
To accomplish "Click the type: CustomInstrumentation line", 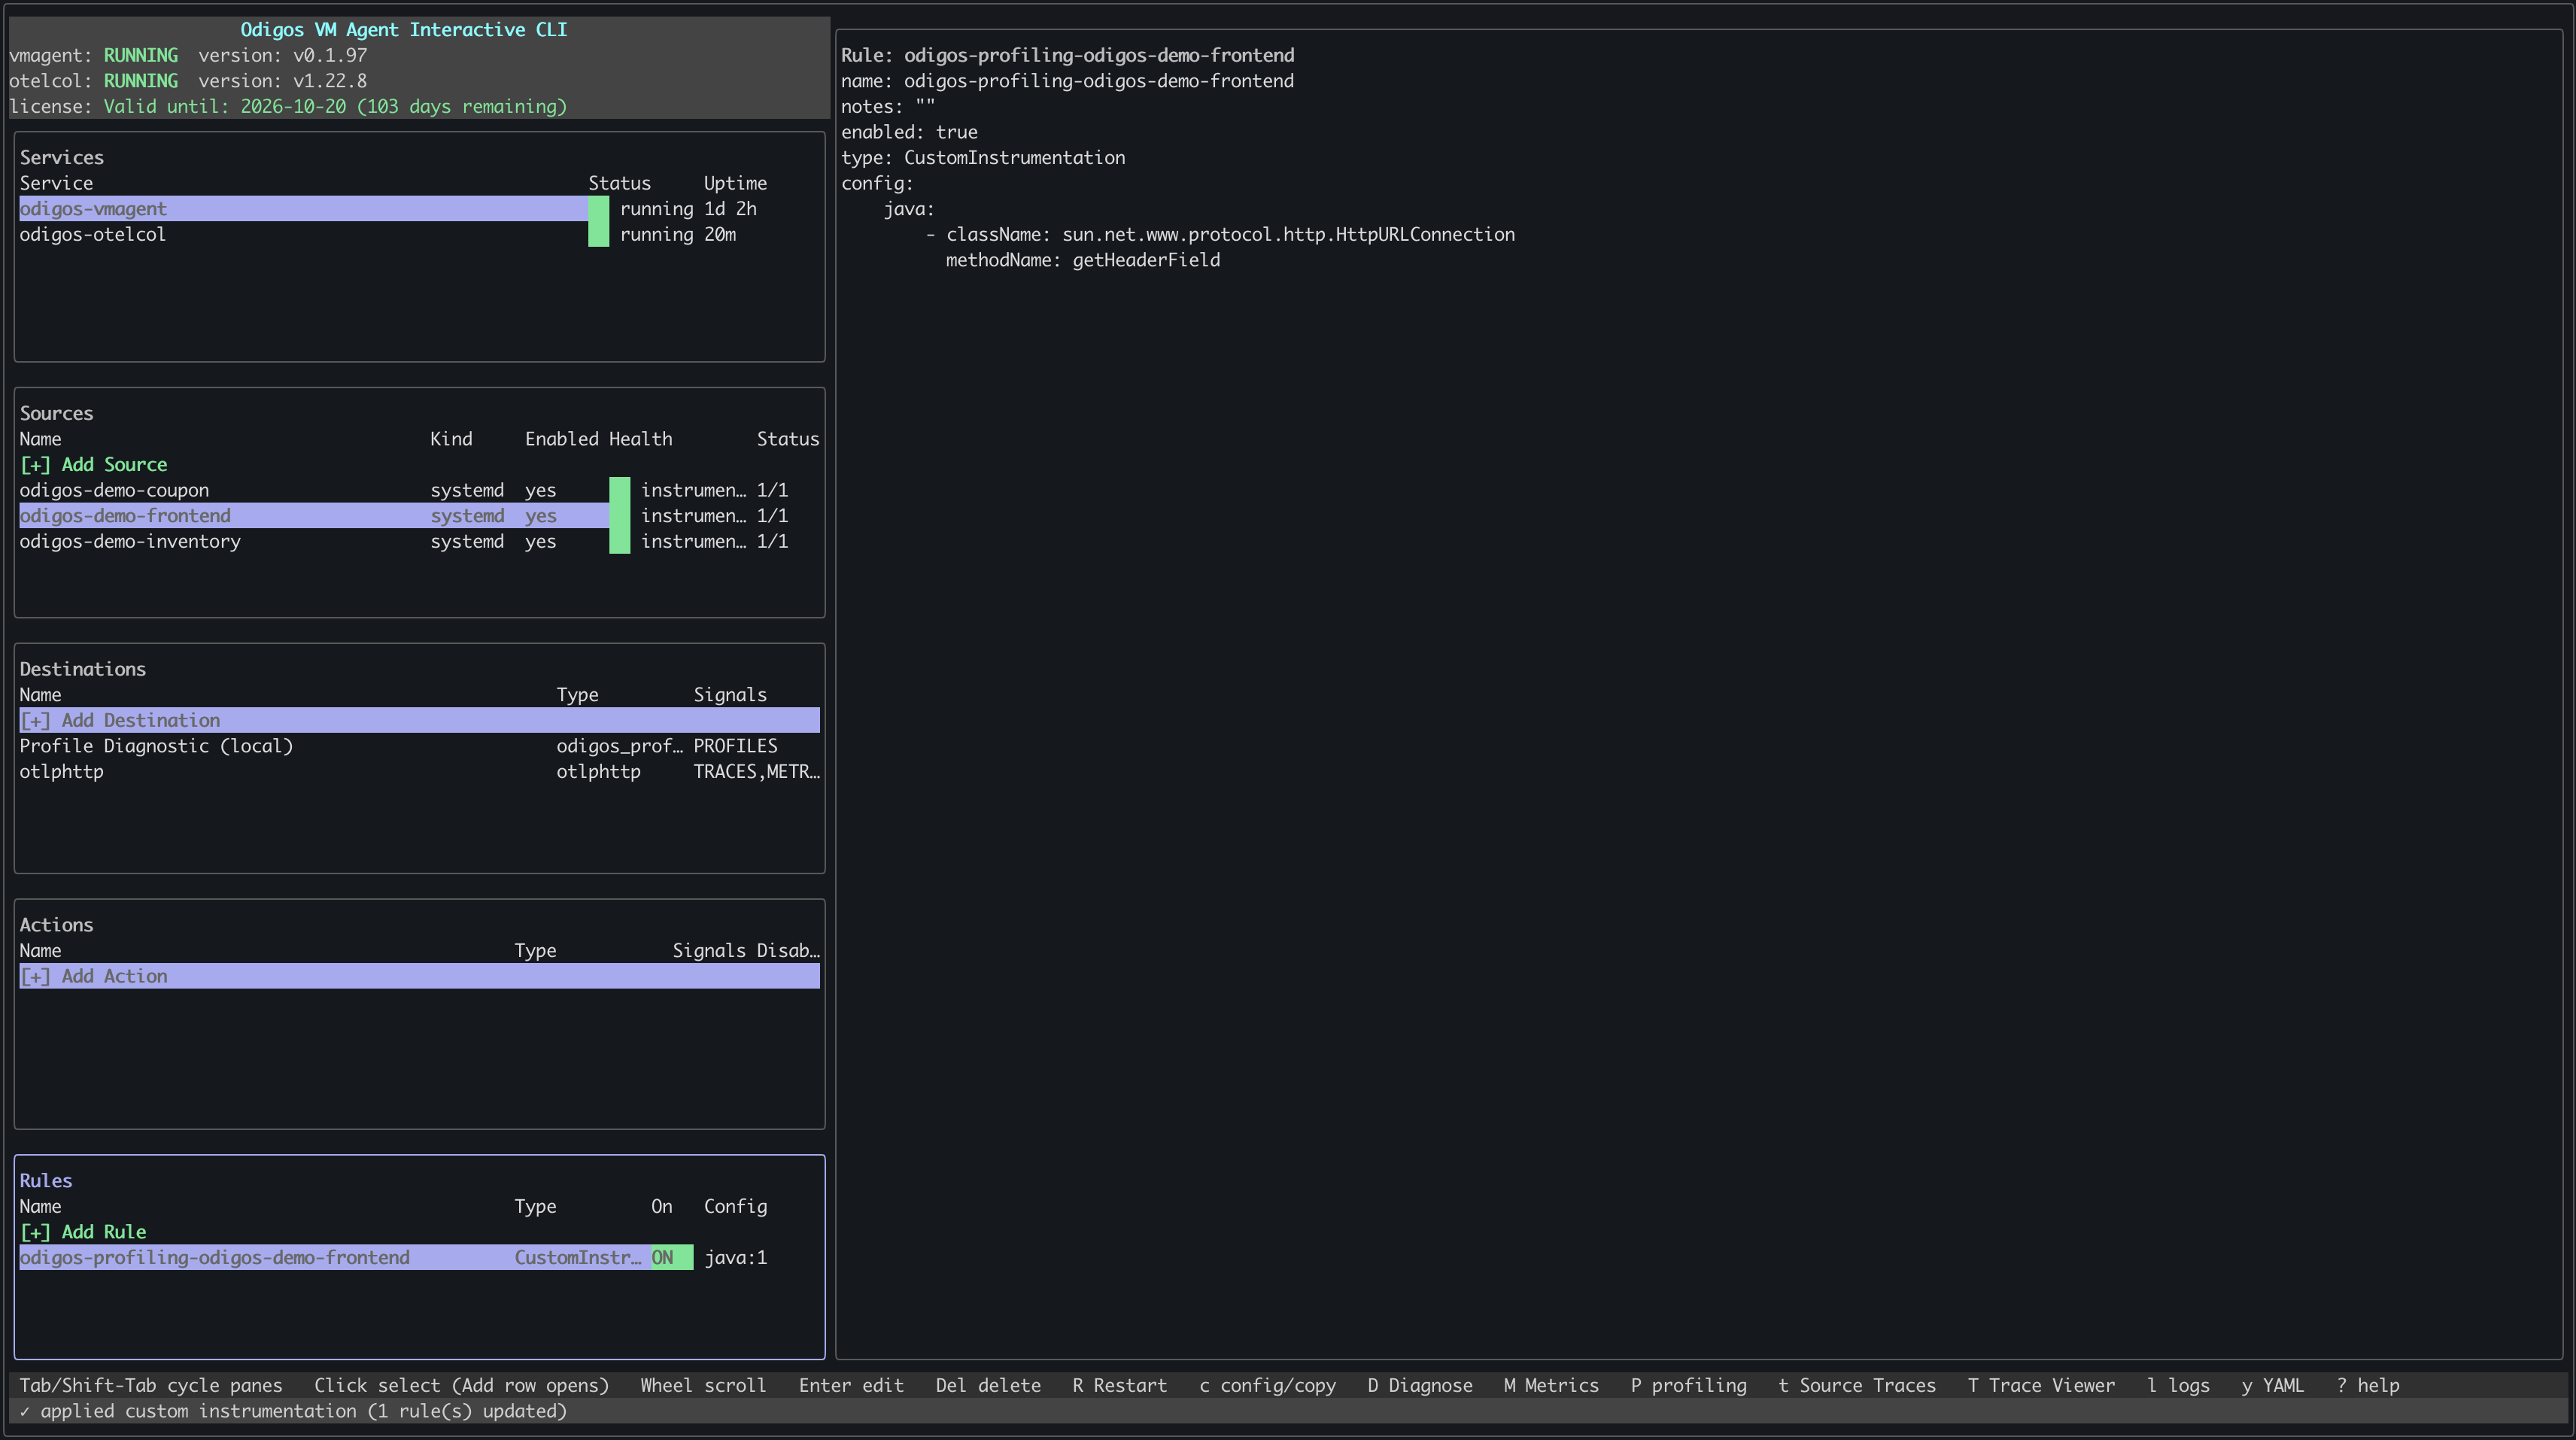I will 983,158.
